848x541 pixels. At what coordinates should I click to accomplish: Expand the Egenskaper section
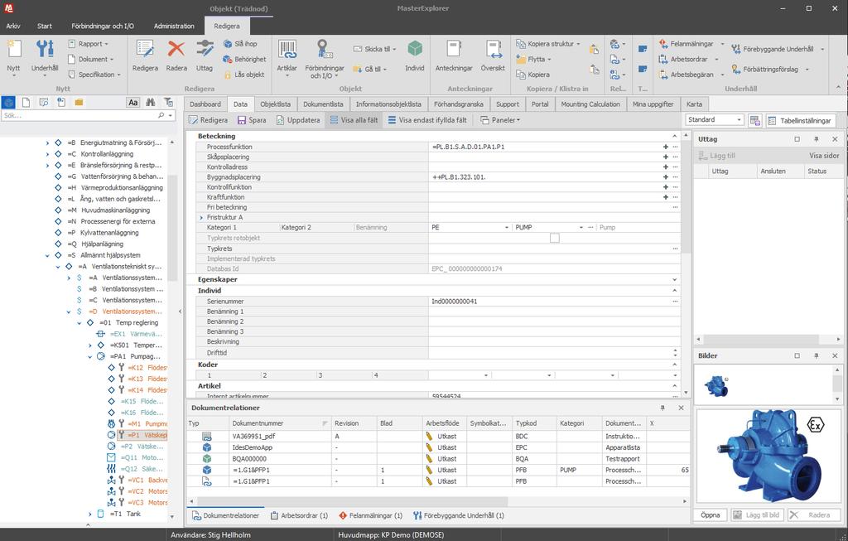674,280
